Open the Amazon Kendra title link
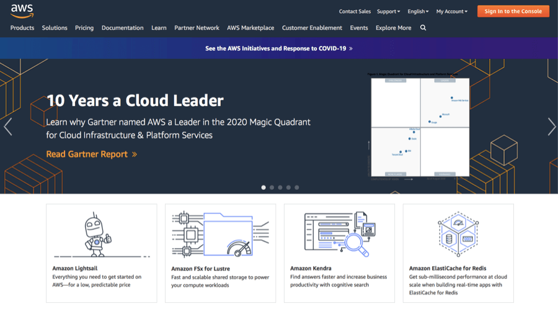 pyautogui.click(x=311, y=269)
